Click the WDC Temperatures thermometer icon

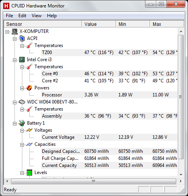29,109
